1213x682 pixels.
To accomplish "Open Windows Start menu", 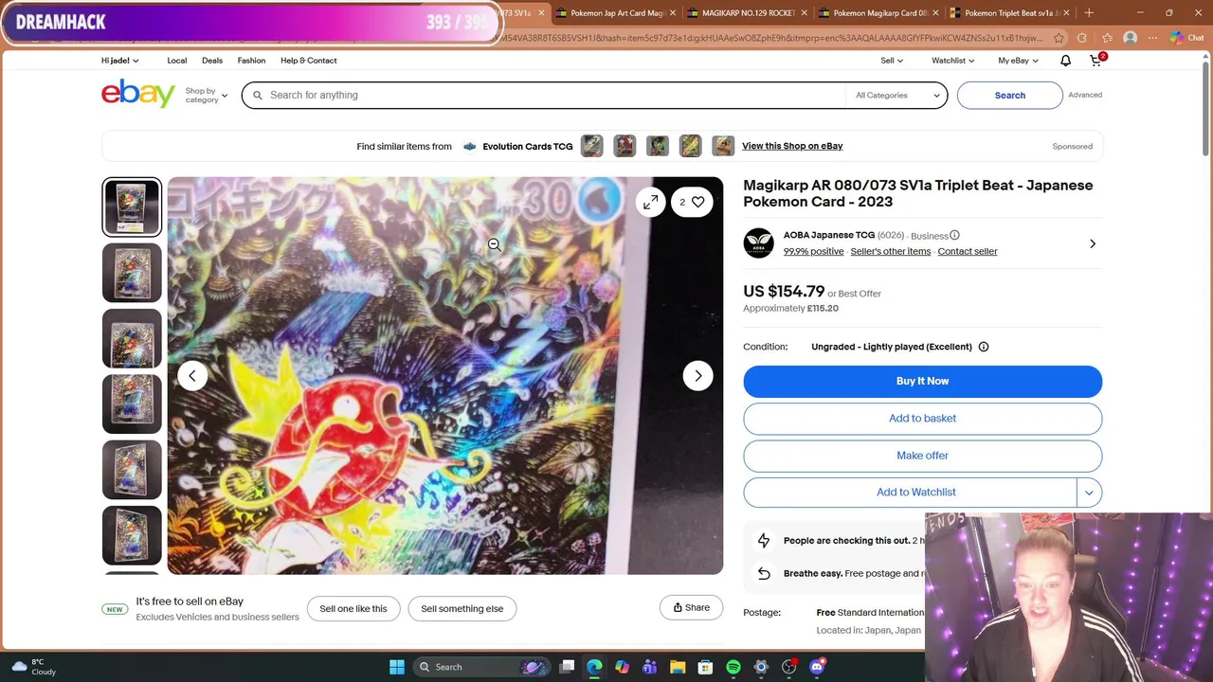I will click(397, 667).
